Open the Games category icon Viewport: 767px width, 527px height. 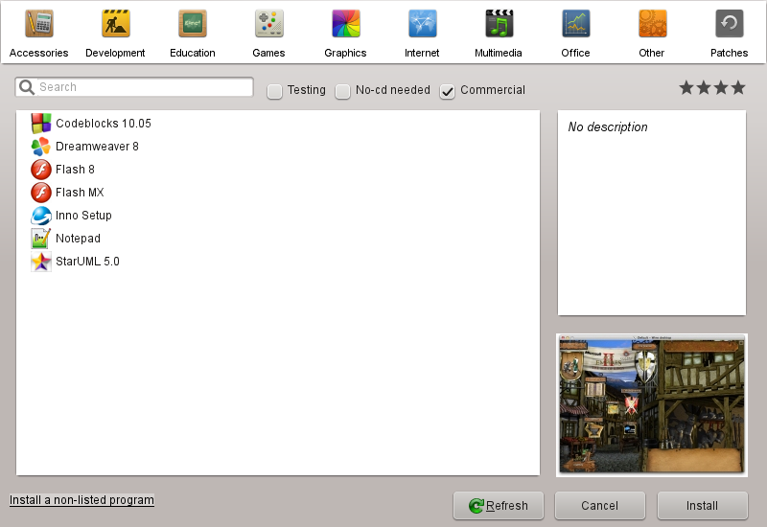pos(269,23)
